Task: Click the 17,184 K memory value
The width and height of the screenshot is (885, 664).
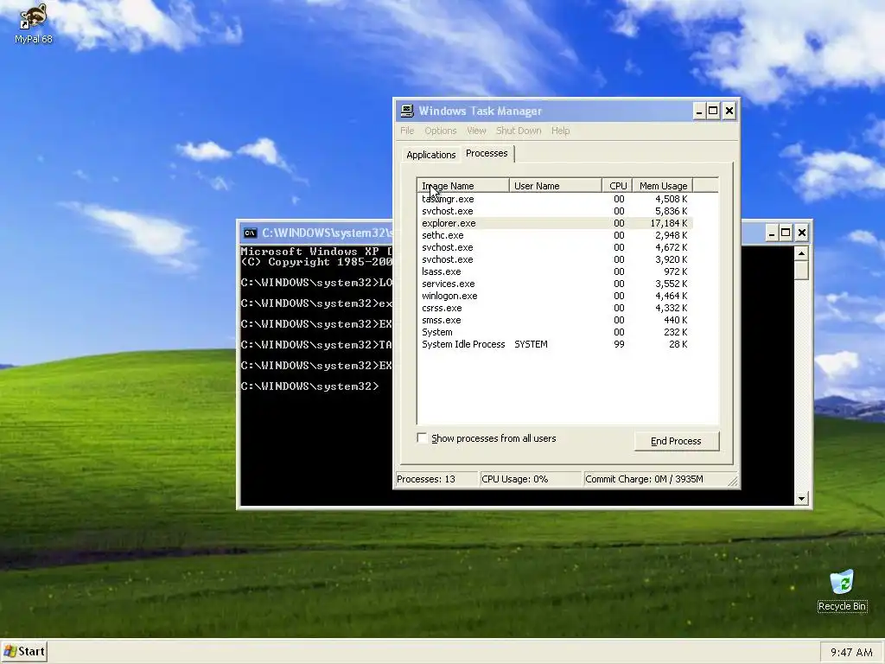Action: click(668, 223)
